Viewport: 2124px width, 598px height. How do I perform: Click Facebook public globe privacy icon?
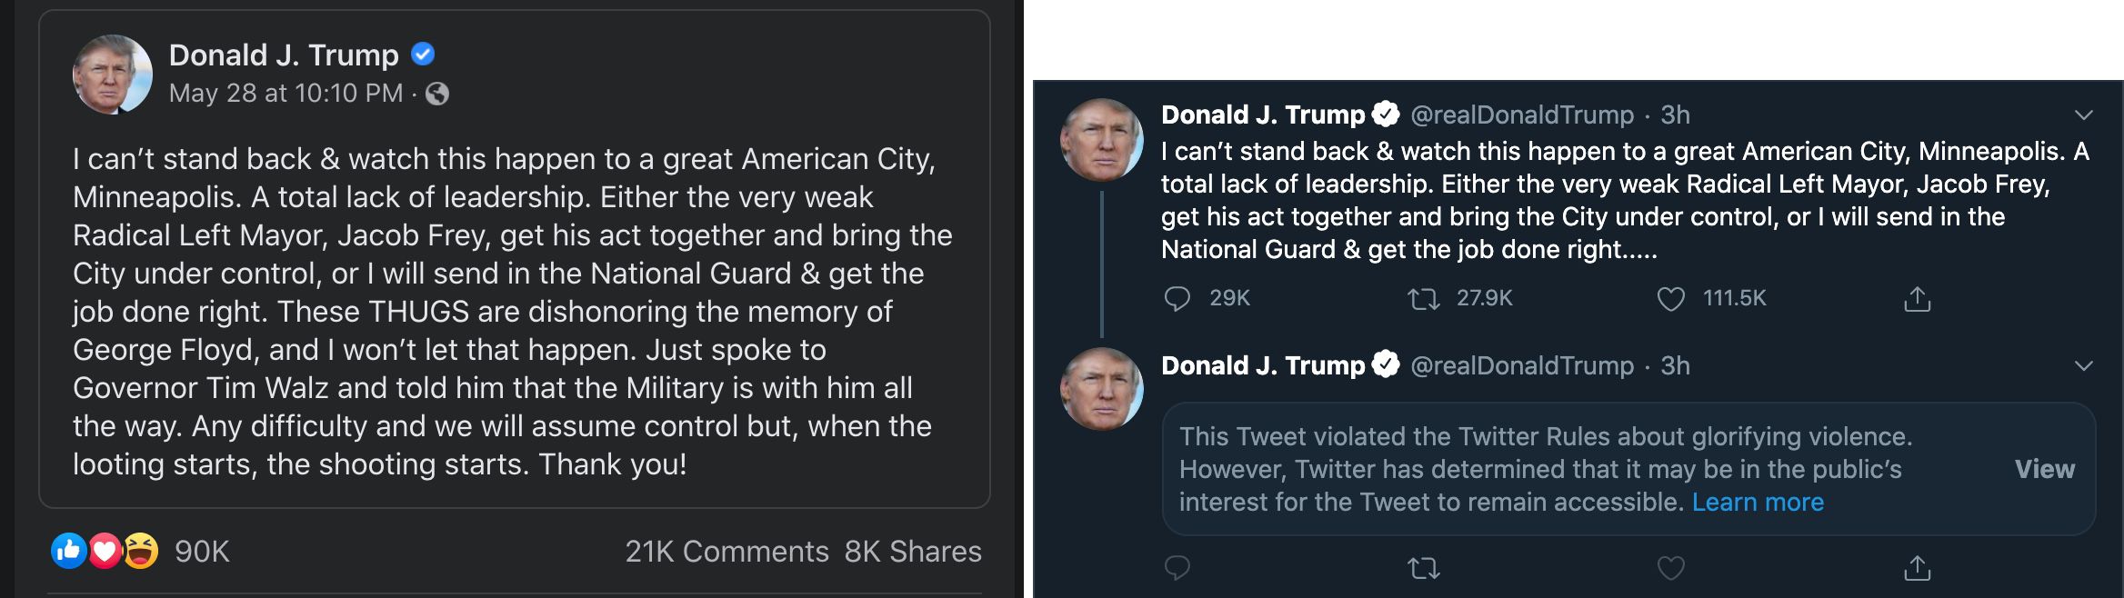pos(437,94)
